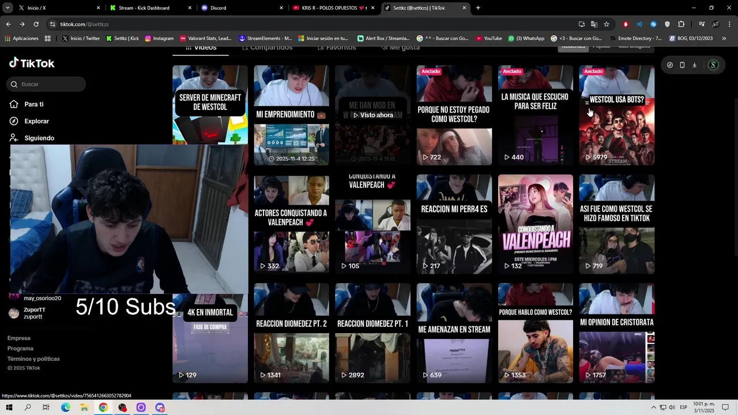
Task: Open the REACCION MI PERR4 ES video
Action: pyautogui.click(x=454, y=224)
